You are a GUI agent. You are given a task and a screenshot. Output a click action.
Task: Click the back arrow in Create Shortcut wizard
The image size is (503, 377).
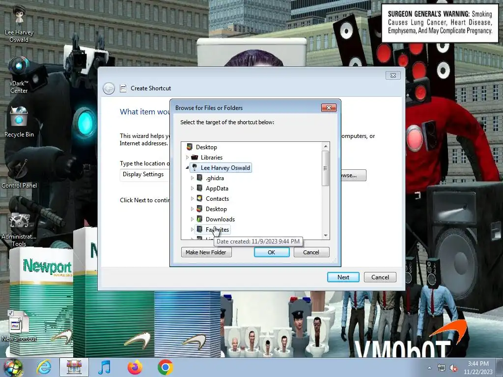coord(109,88)
